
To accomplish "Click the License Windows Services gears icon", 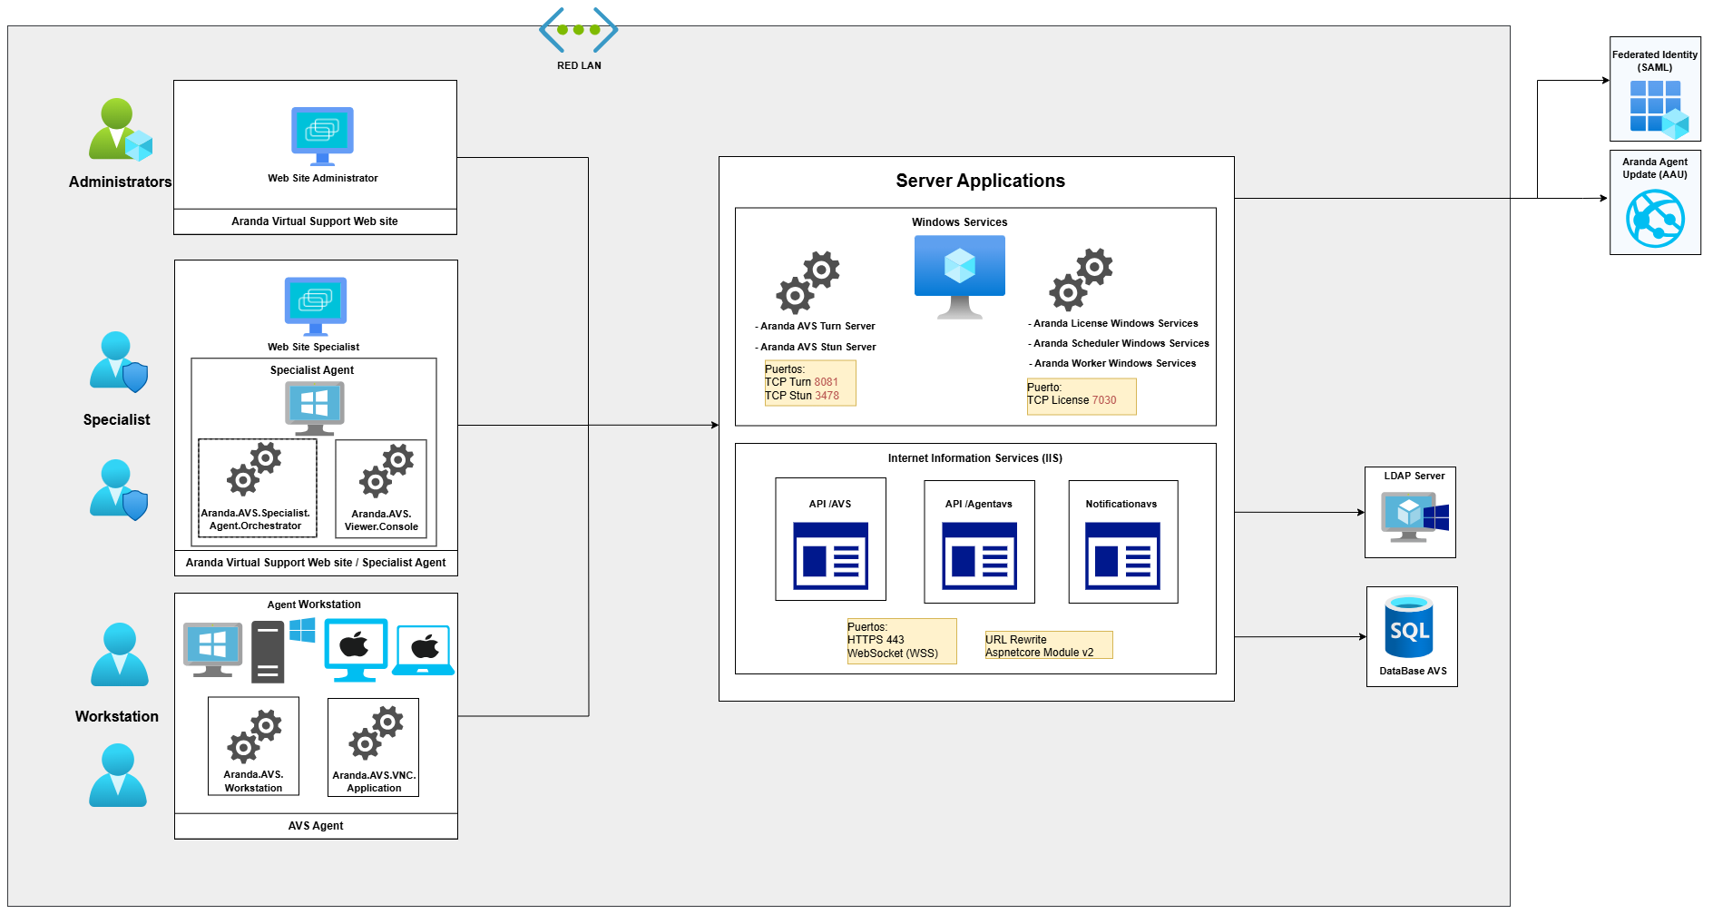I will [x=1082, y=280].
